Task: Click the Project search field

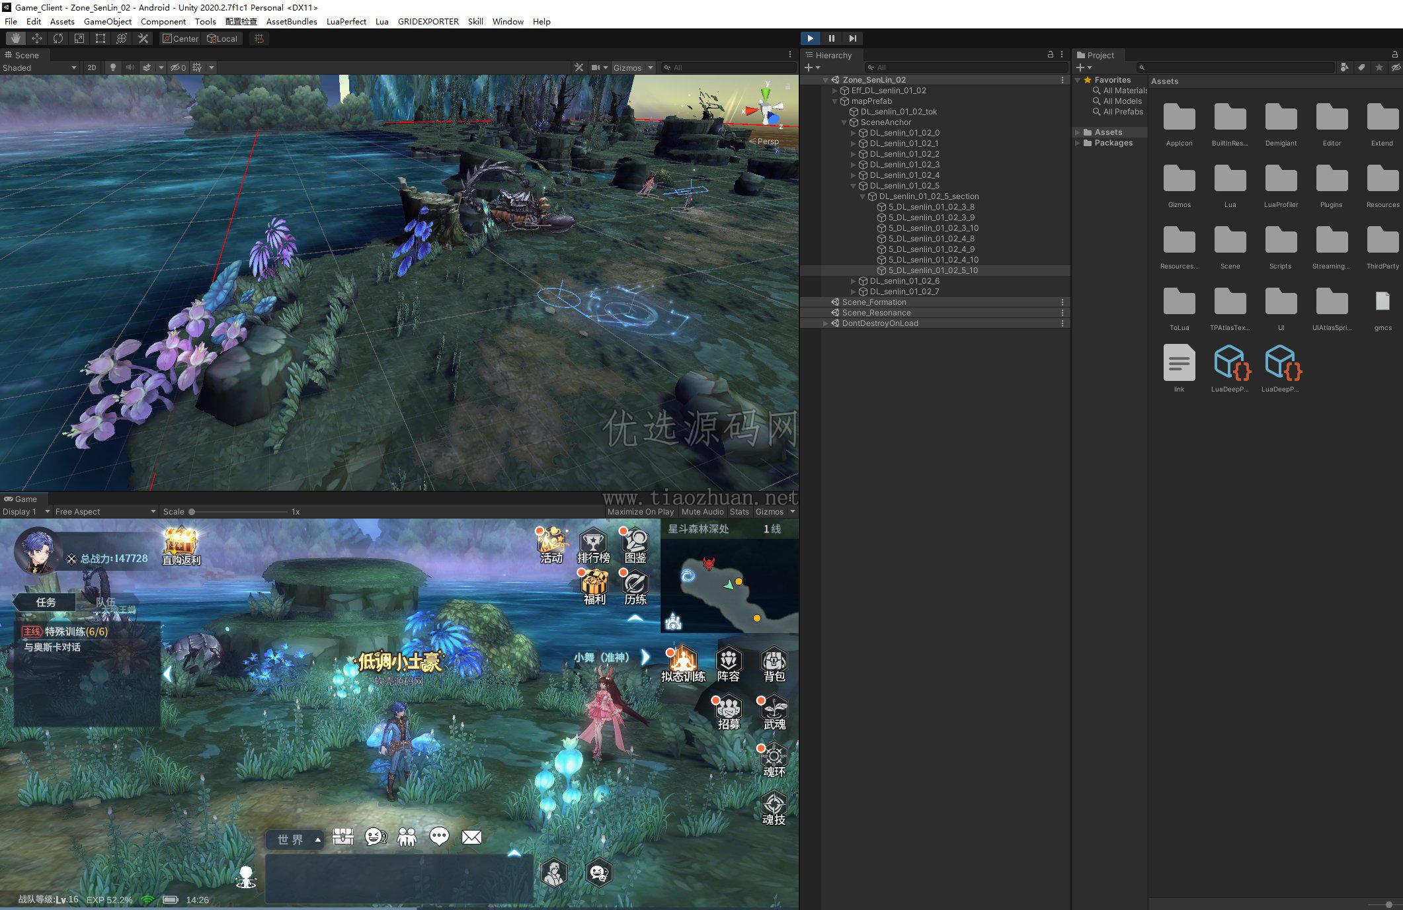Action: coord(1235,67)
